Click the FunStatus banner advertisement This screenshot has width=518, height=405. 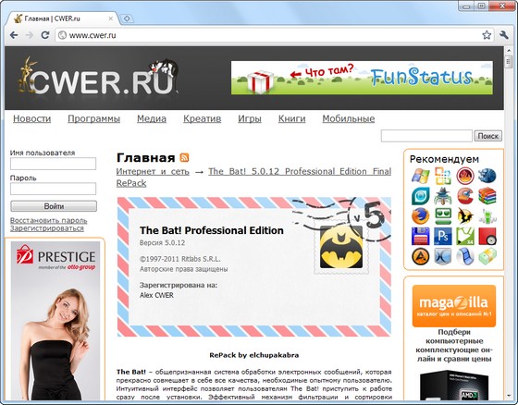coord(362,78)
